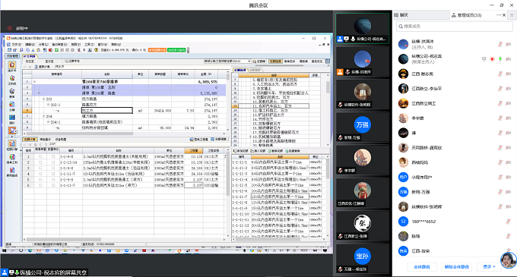517x277 pixels.
Task: Click the green button in shared app toolbar
Action: [x=176, y=50]
